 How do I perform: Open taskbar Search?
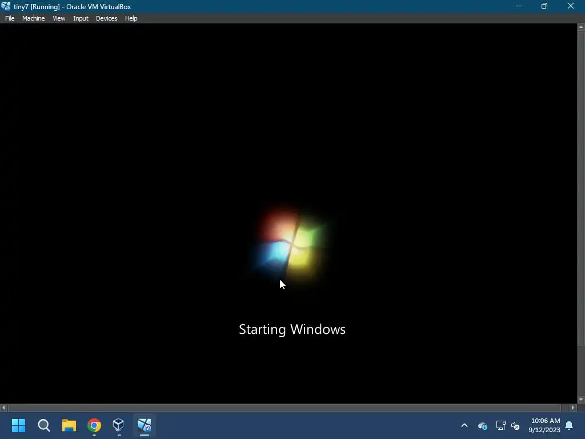(x=43, y=425)
